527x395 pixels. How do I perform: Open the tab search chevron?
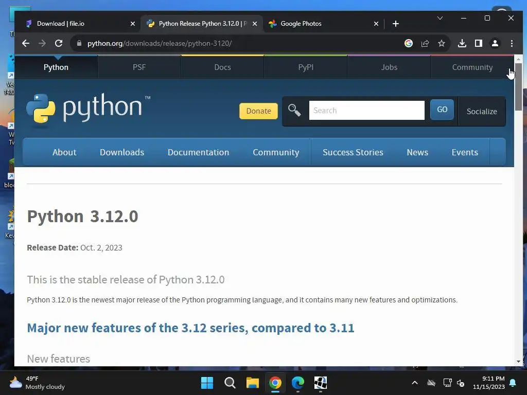pos(440,18)
